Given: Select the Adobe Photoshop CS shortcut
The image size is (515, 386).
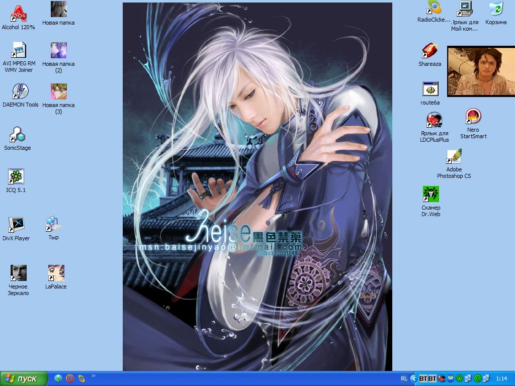Looking at the screenshot, I should coord(454,163).
